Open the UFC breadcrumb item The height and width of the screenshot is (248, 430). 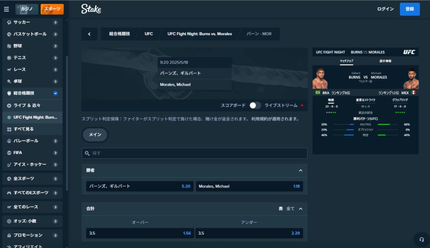click(149, 34)
